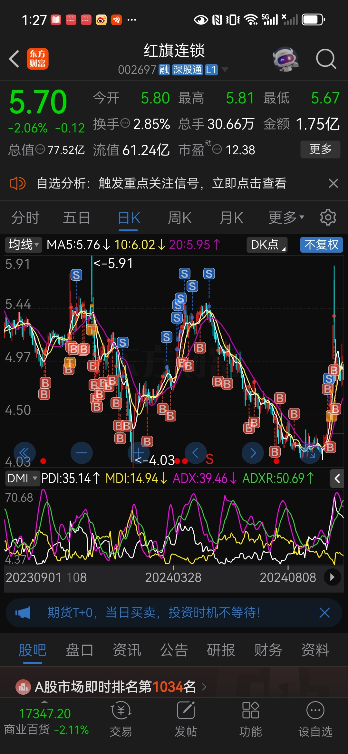
Task: Tap the 20240328 date label
Action: [173, 577]
